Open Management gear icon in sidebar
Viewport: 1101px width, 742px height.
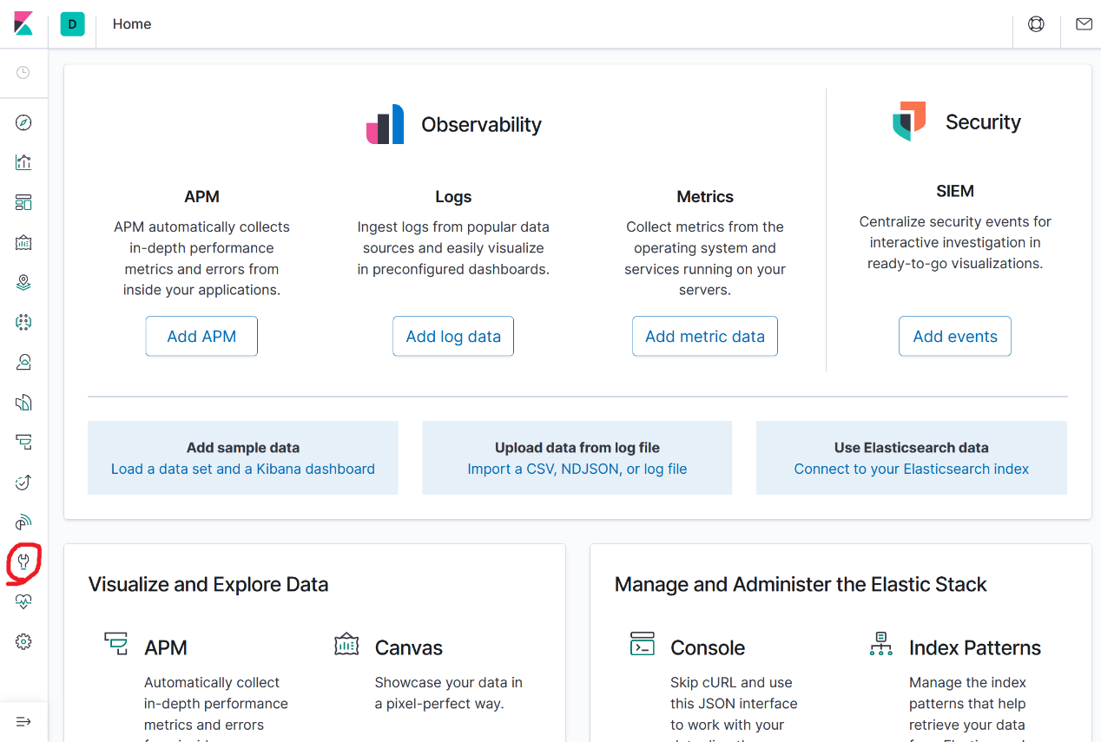(23, 642)
